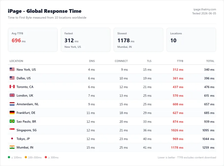This screenshot has width=224, height=166.
Task: Click the Mumbai, IN row location name
Action: pyautogui.click(x=25, y=147)
